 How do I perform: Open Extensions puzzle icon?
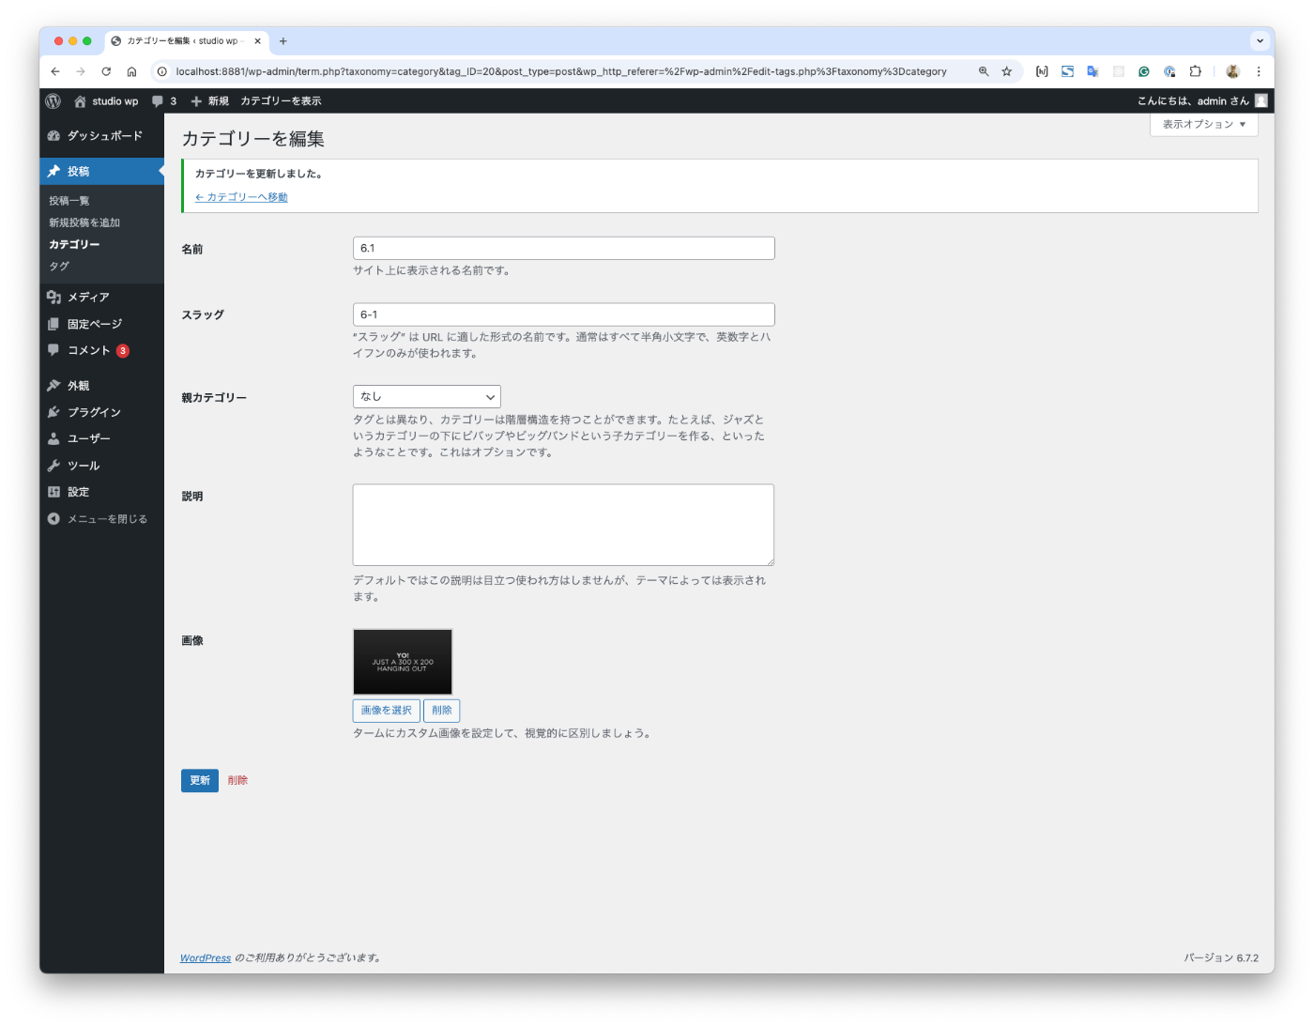pyautogui.click(x=1196, y=71)
